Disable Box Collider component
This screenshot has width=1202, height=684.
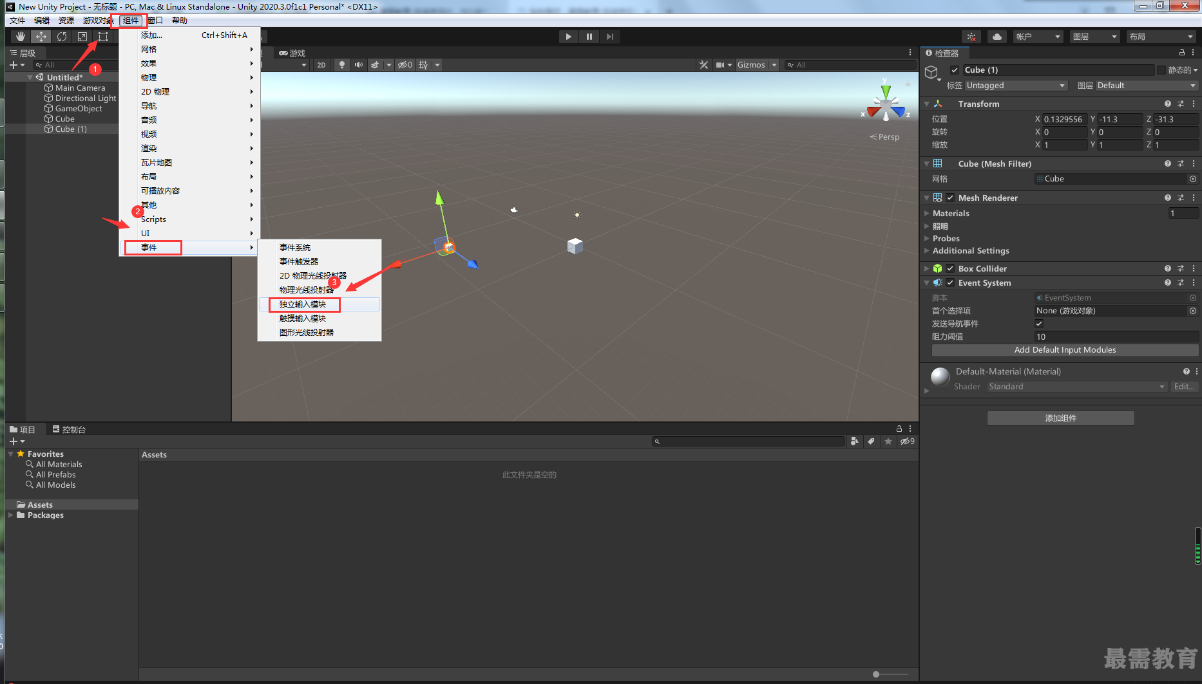pos(950,268)
